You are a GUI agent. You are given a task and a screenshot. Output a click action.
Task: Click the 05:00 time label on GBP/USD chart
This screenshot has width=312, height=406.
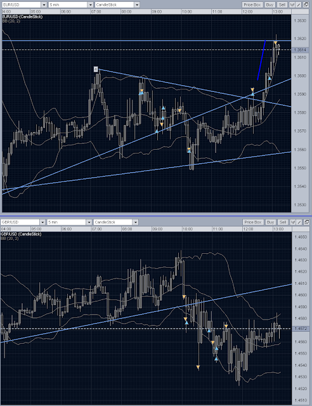click(36, 229)
